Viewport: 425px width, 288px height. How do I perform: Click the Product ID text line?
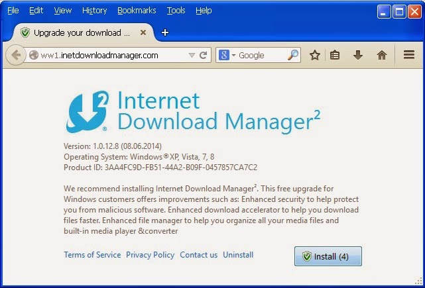coord(160,168)
